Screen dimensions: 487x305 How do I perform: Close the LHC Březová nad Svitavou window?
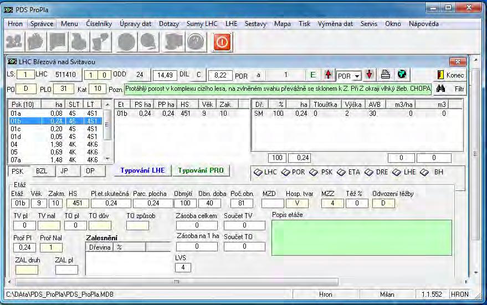tap(458, 62)
